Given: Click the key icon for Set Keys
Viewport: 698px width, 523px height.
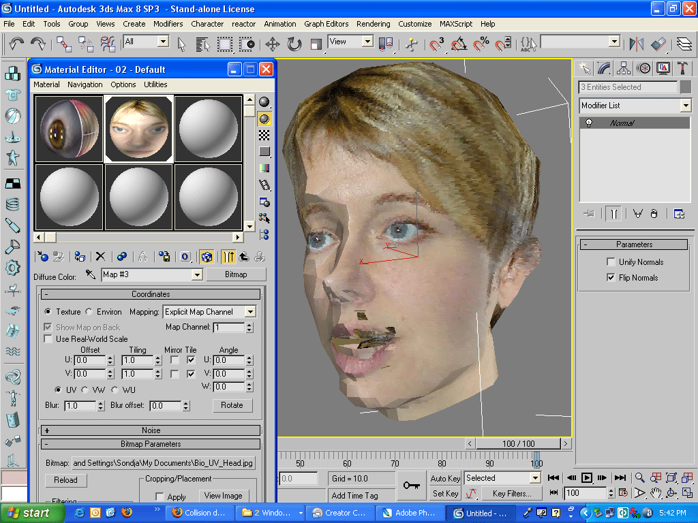Looking at the screenshot, I should [411, 485].
